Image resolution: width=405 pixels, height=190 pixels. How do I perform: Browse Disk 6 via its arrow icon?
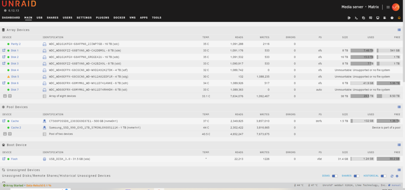pyautogui.click(x=4, y=83)
